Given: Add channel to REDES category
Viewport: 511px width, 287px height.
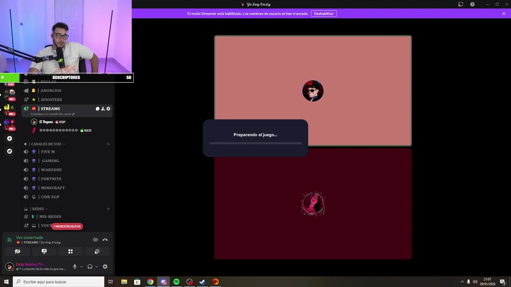Looking at the screenshot, I should [x=108, y=209].
